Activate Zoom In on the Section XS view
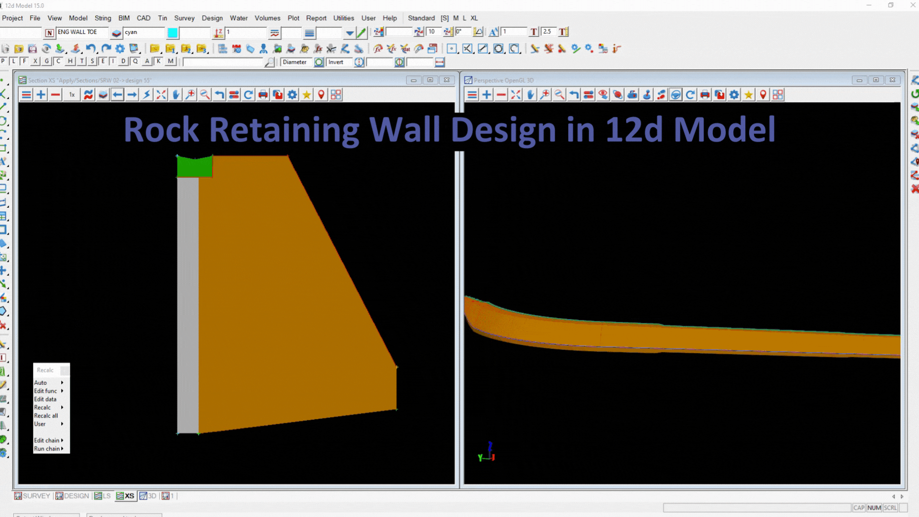919x517 pixels. point(190,94)
